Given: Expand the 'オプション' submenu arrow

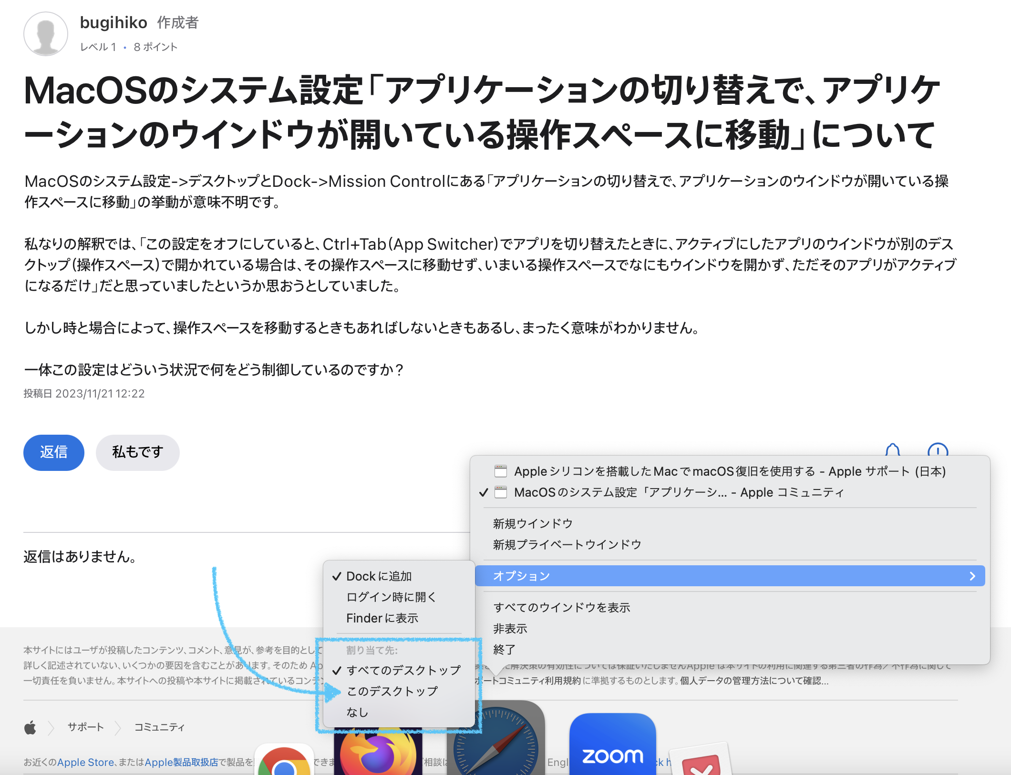Looking at the screenshot, I should coord(972,576).
